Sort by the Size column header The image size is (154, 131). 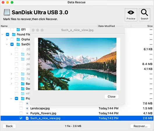pos(150,26)
